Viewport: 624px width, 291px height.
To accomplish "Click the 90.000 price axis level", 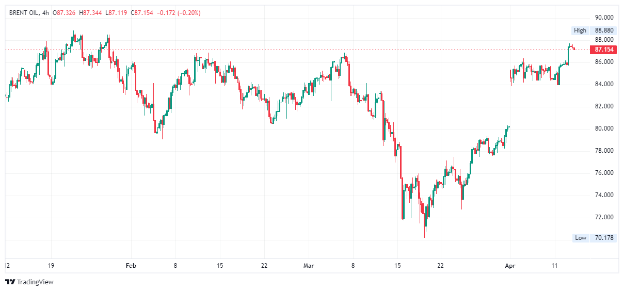I will pos(604,17).
